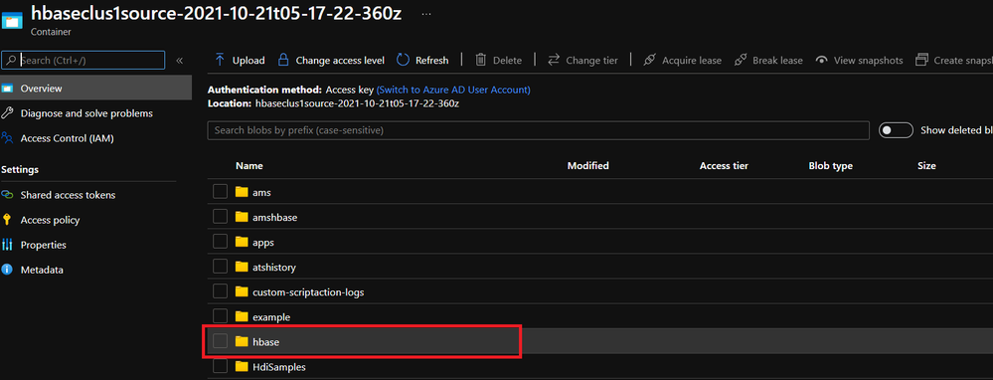993x380 pixels.
Task: Click the Create snapshot icon
Action: pyautogui.click(x=922, y=60)
